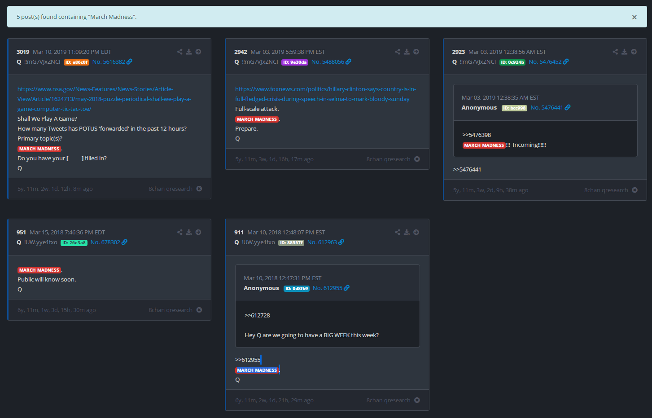Click 8chan qresearch label on post 3019
The image size is (652, 418).
coord(171,189)
